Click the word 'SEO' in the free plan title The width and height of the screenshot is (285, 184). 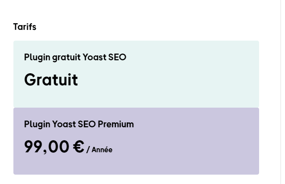pos(117,57)
